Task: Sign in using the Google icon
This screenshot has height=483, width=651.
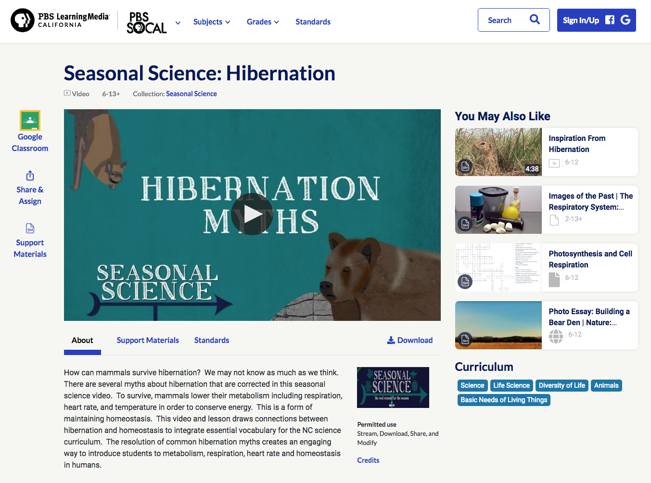Action: click(x=625, y=20)
